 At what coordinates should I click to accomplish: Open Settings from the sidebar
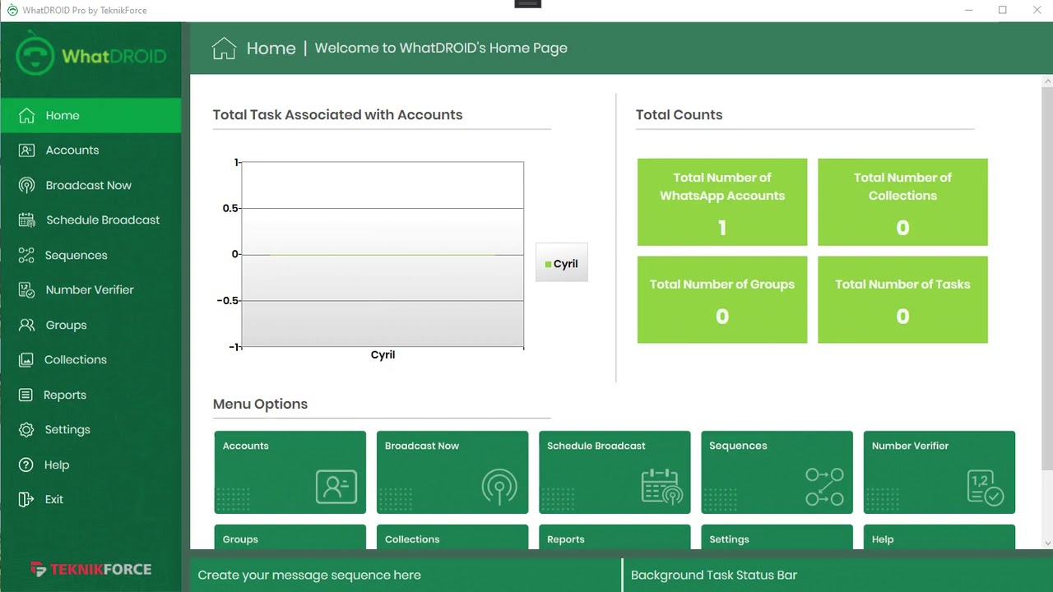(x=90, y=430)
